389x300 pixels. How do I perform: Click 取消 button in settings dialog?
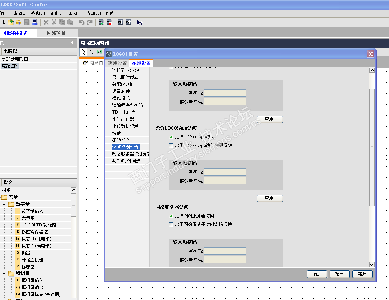(339, 274)
